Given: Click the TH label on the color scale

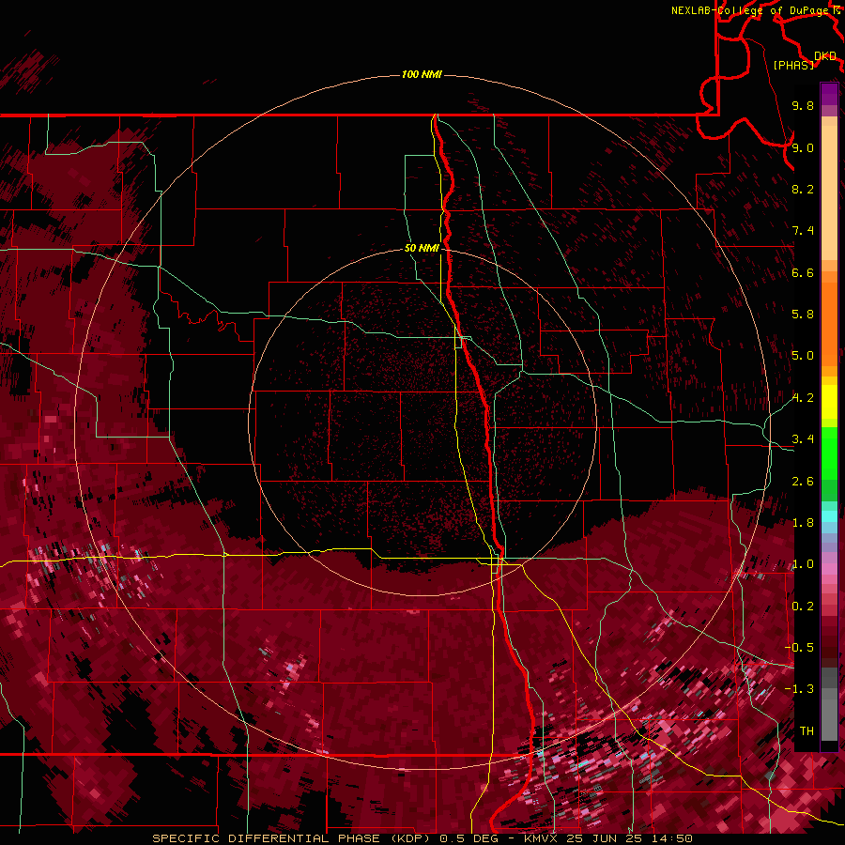Looking at the screenshot, I should click(x=807, y=731).
